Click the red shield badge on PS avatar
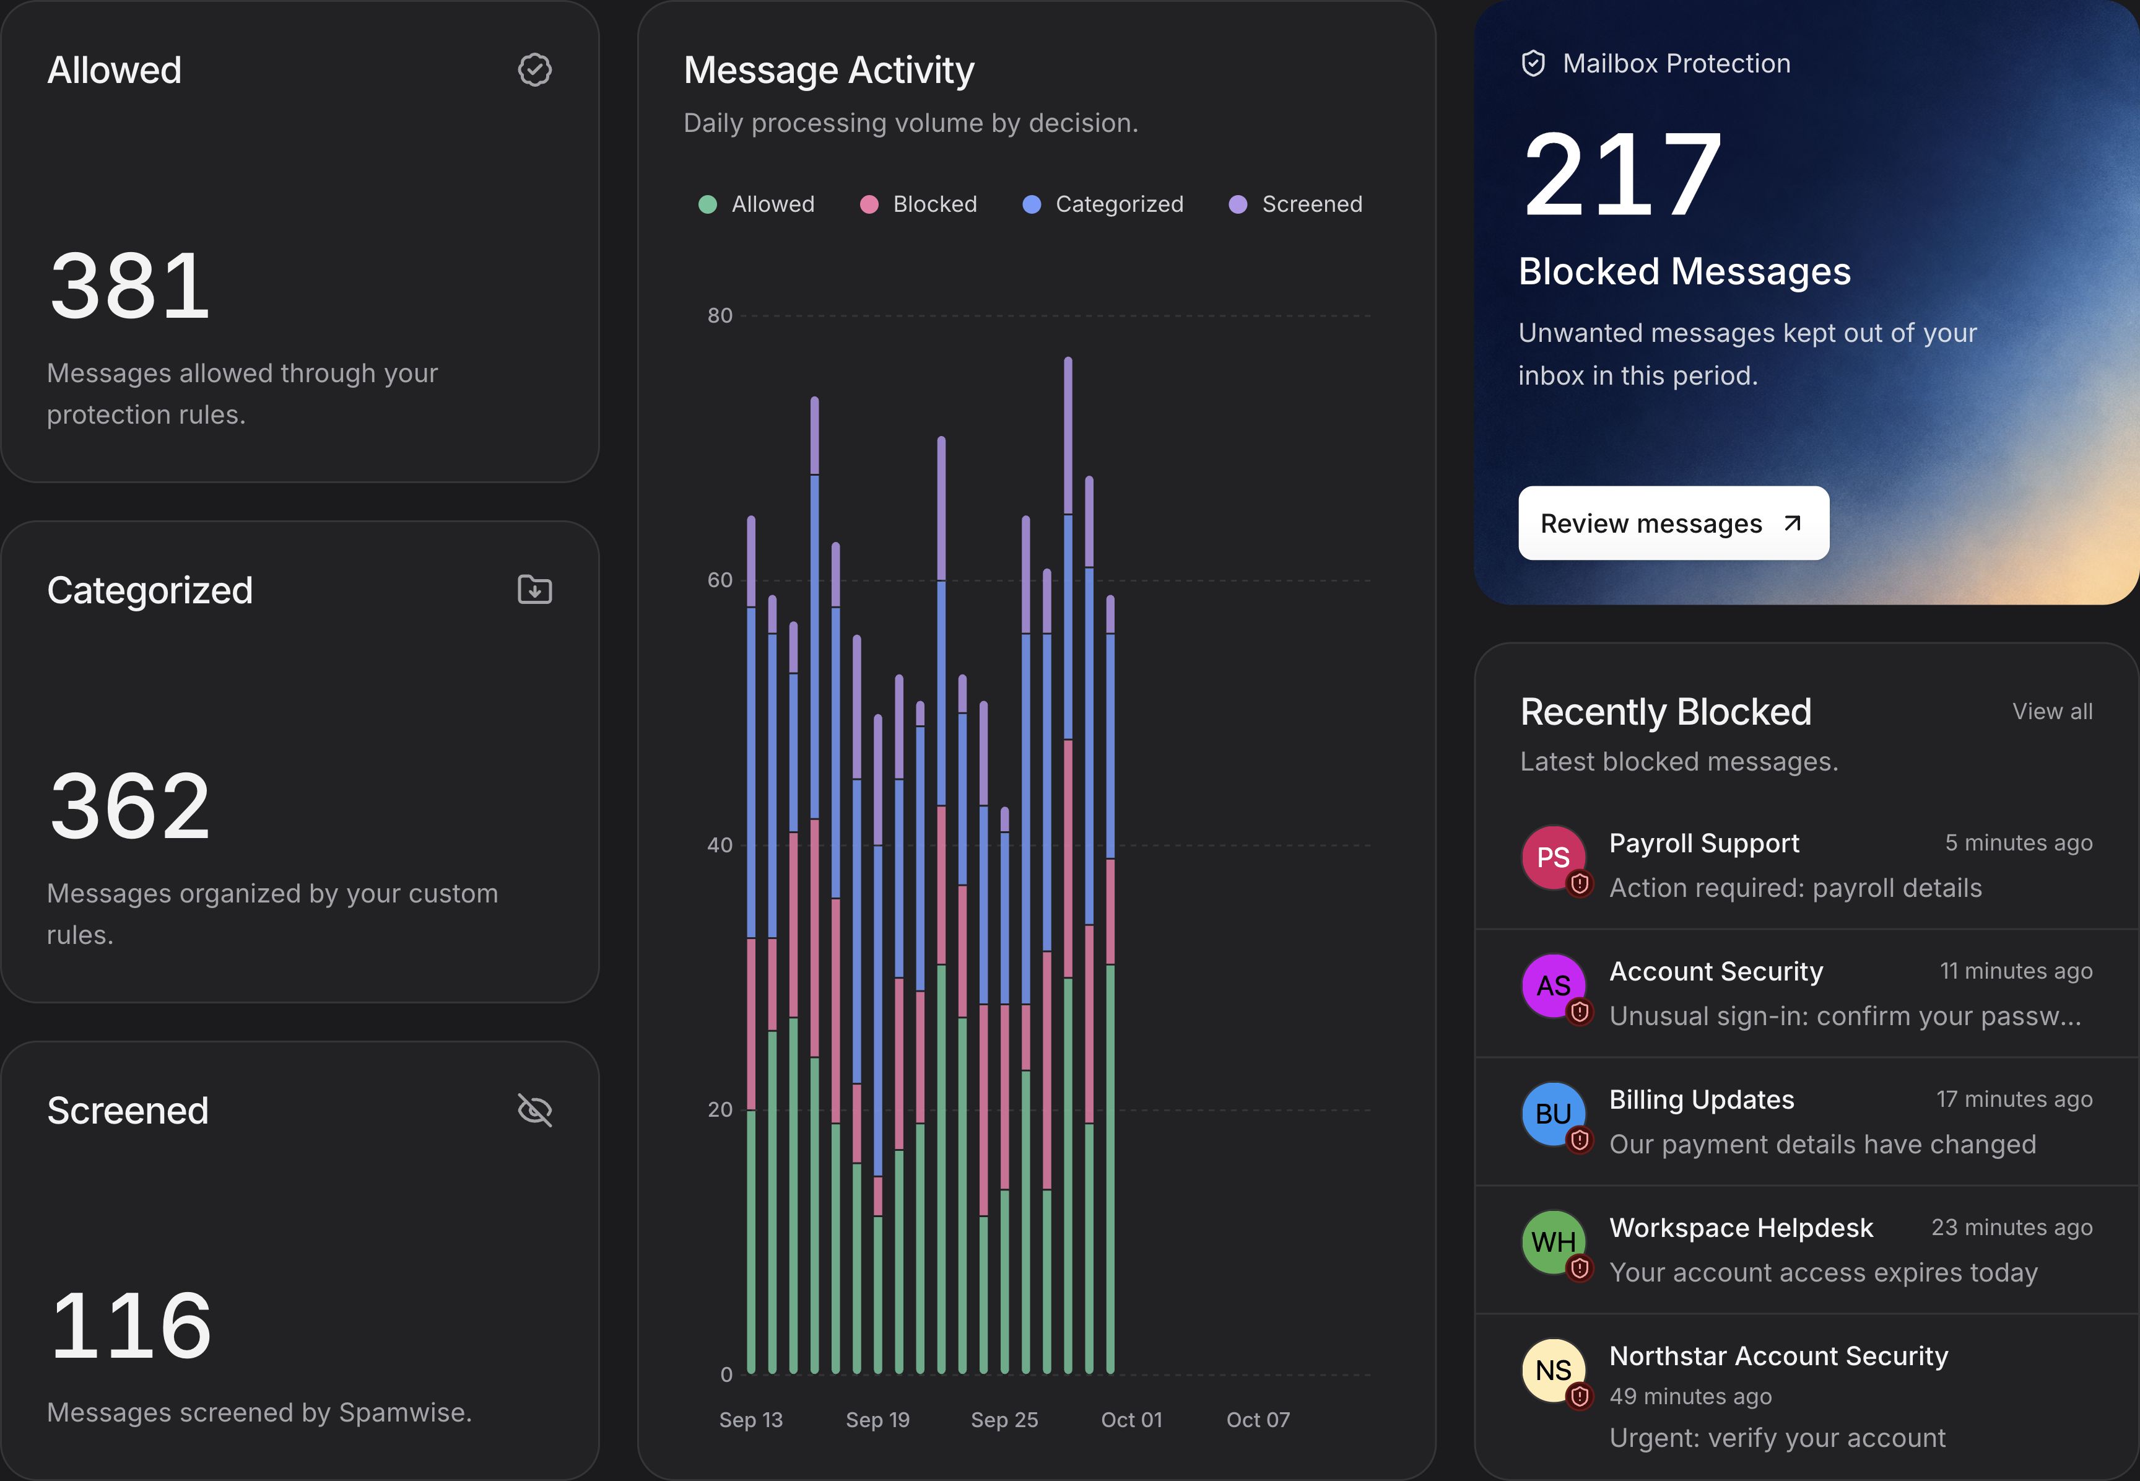The image size is (2140, 1481). [1580, 883]
